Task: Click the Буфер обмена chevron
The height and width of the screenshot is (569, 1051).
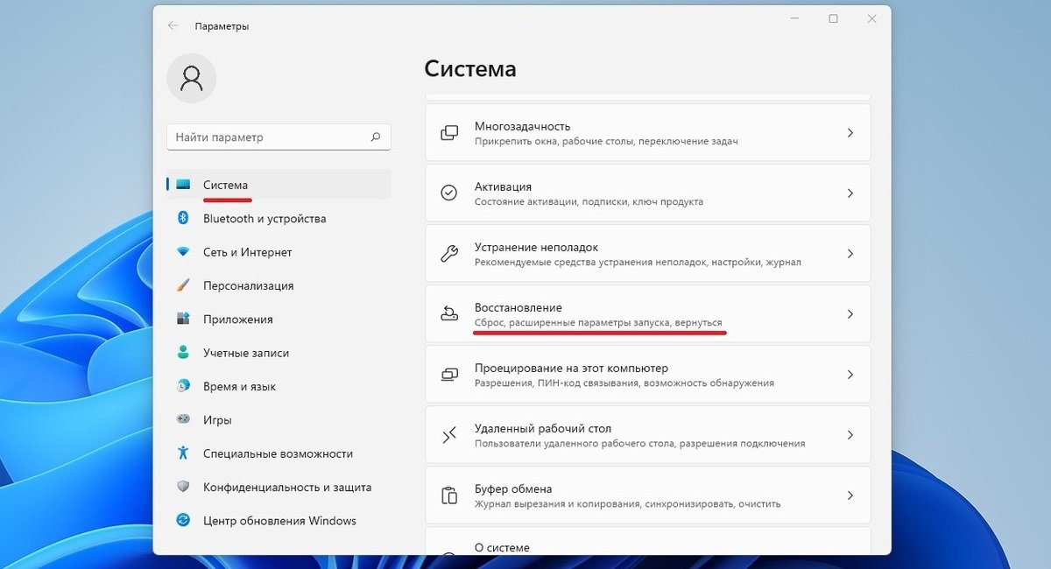Action: coord(850,495)
